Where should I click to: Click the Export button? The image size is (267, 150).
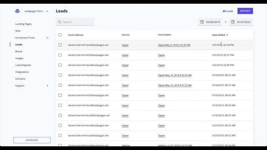[x=245, y=11]
